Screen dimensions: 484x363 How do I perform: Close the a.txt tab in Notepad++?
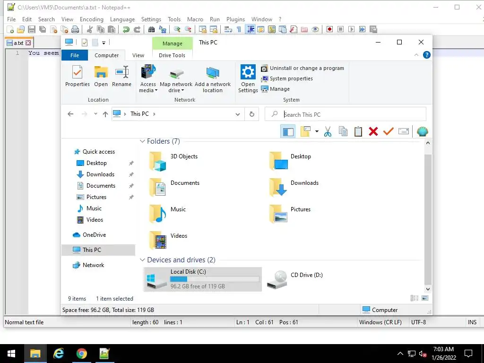coord(28,43)
